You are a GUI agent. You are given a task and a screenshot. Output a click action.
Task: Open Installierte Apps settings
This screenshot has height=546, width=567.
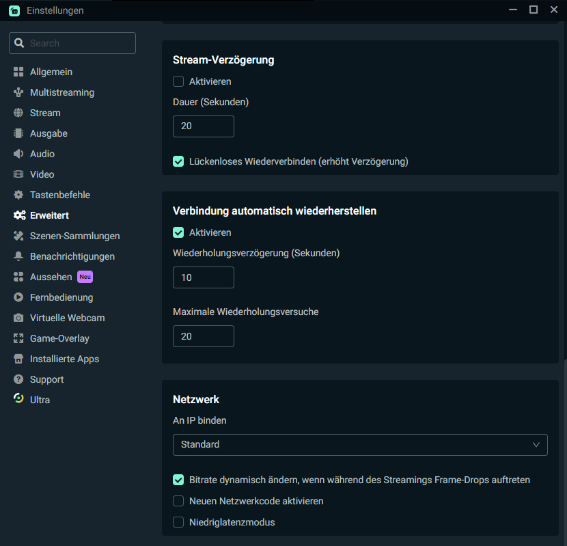pyautogui.click(x=18, y=359)
